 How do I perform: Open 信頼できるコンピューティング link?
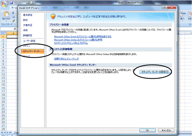coord(66,59)
